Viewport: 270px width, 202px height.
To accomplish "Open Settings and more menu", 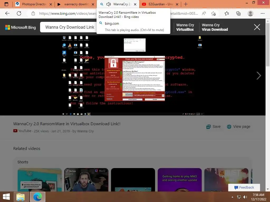I will point(262,13).
